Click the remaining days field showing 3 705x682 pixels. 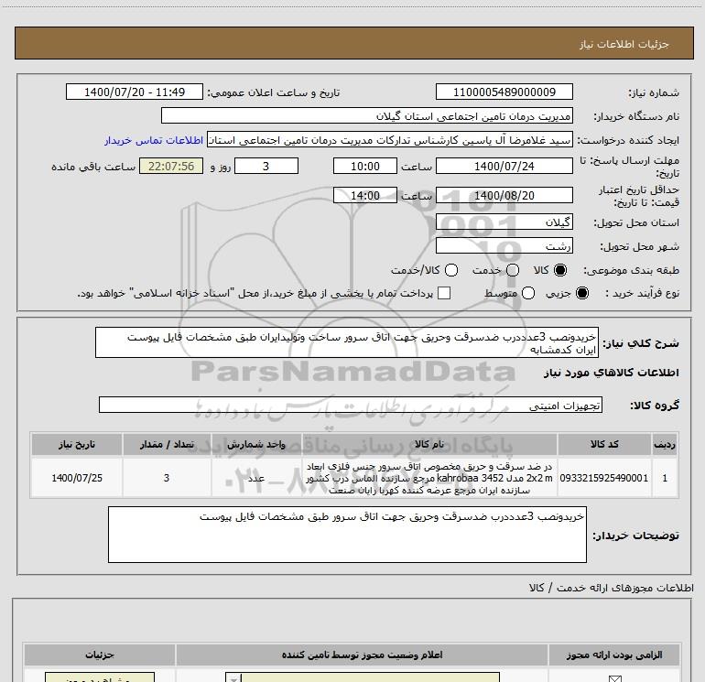tap(266, 166)
